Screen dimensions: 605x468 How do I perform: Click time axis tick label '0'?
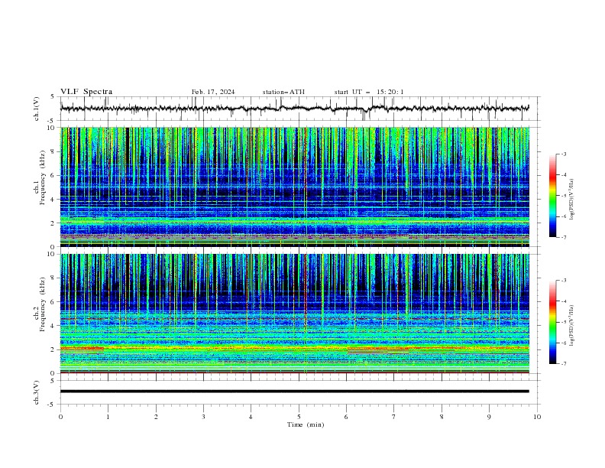pos(60,417)
